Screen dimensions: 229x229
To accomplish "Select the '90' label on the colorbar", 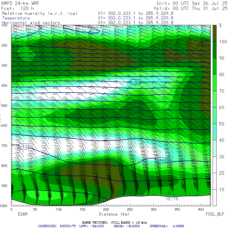I will [x=222, y=58].
